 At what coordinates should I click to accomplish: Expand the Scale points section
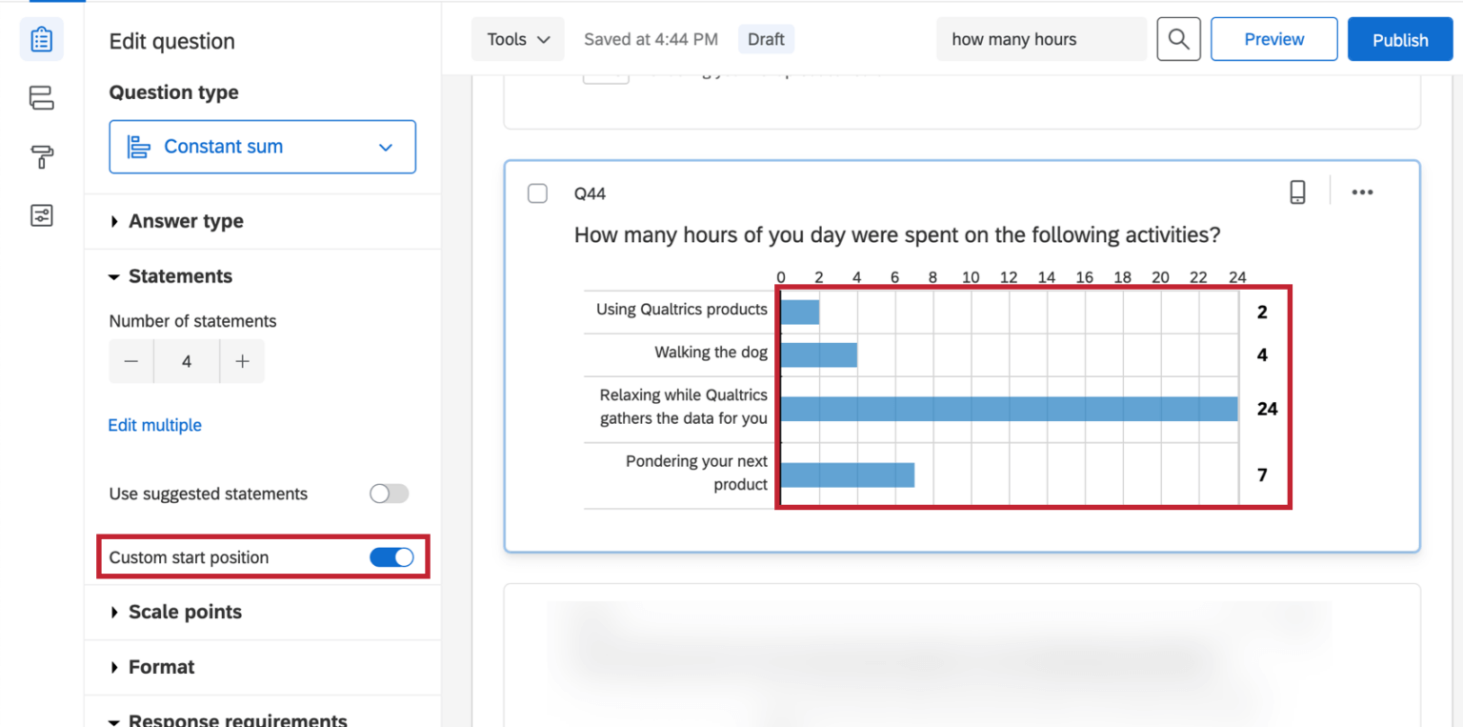coord(185,612)
